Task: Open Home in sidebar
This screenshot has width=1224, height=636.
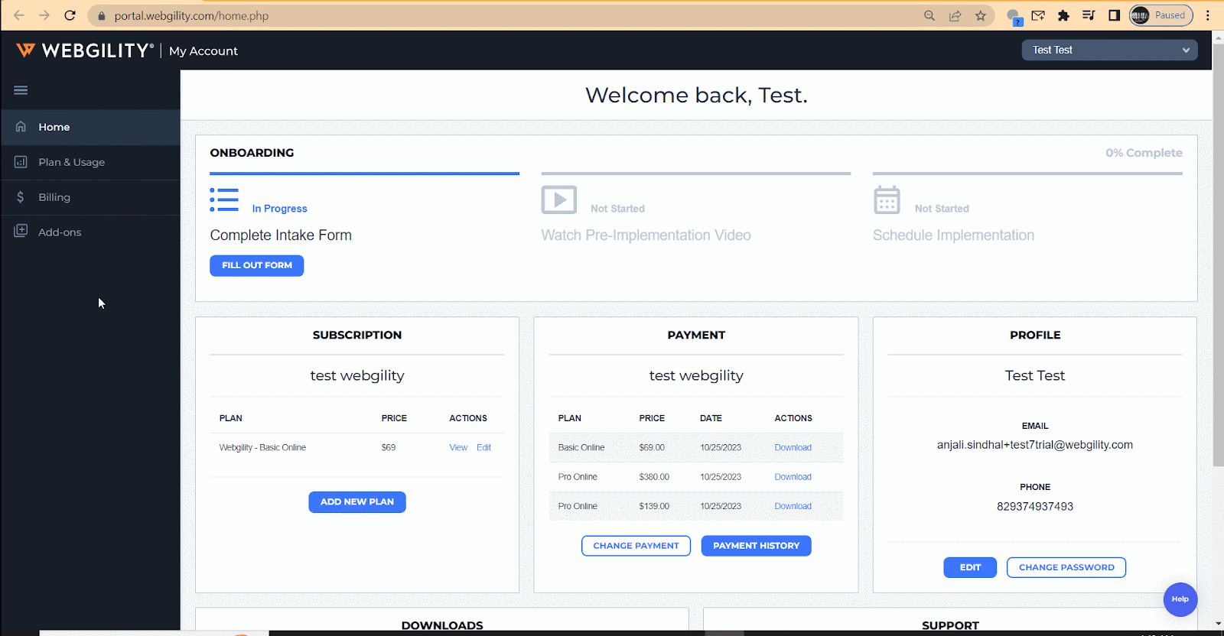Action: [90, 127]
